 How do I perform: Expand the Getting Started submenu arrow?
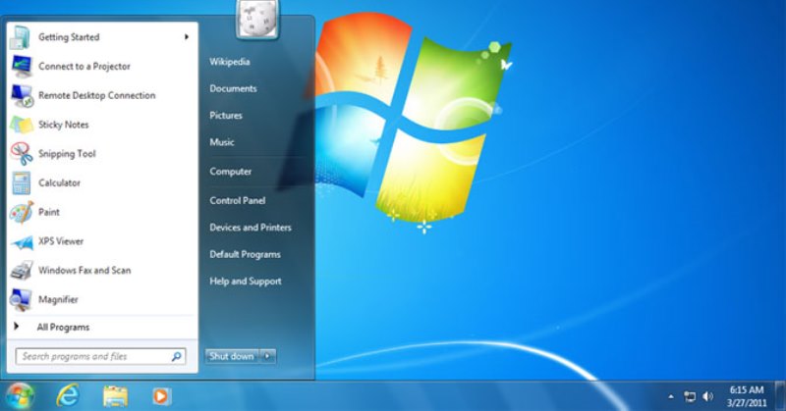[187, 36]
